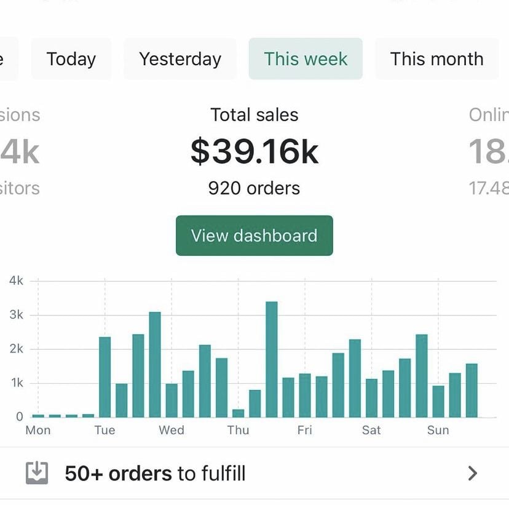Open the 50+ orders to fulfill list
Screen dimensions: 509x505
[156, 473]
